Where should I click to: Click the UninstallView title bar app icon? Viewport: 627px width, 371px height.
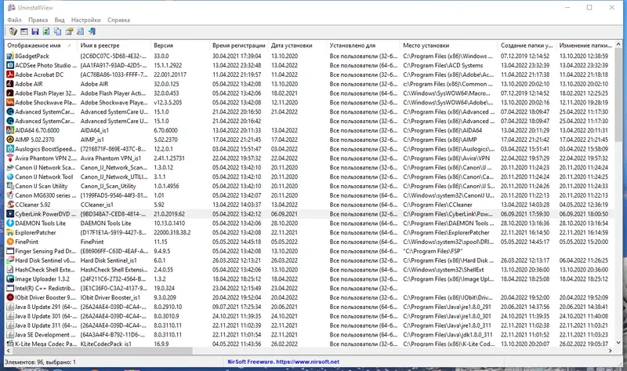[11, 8]
